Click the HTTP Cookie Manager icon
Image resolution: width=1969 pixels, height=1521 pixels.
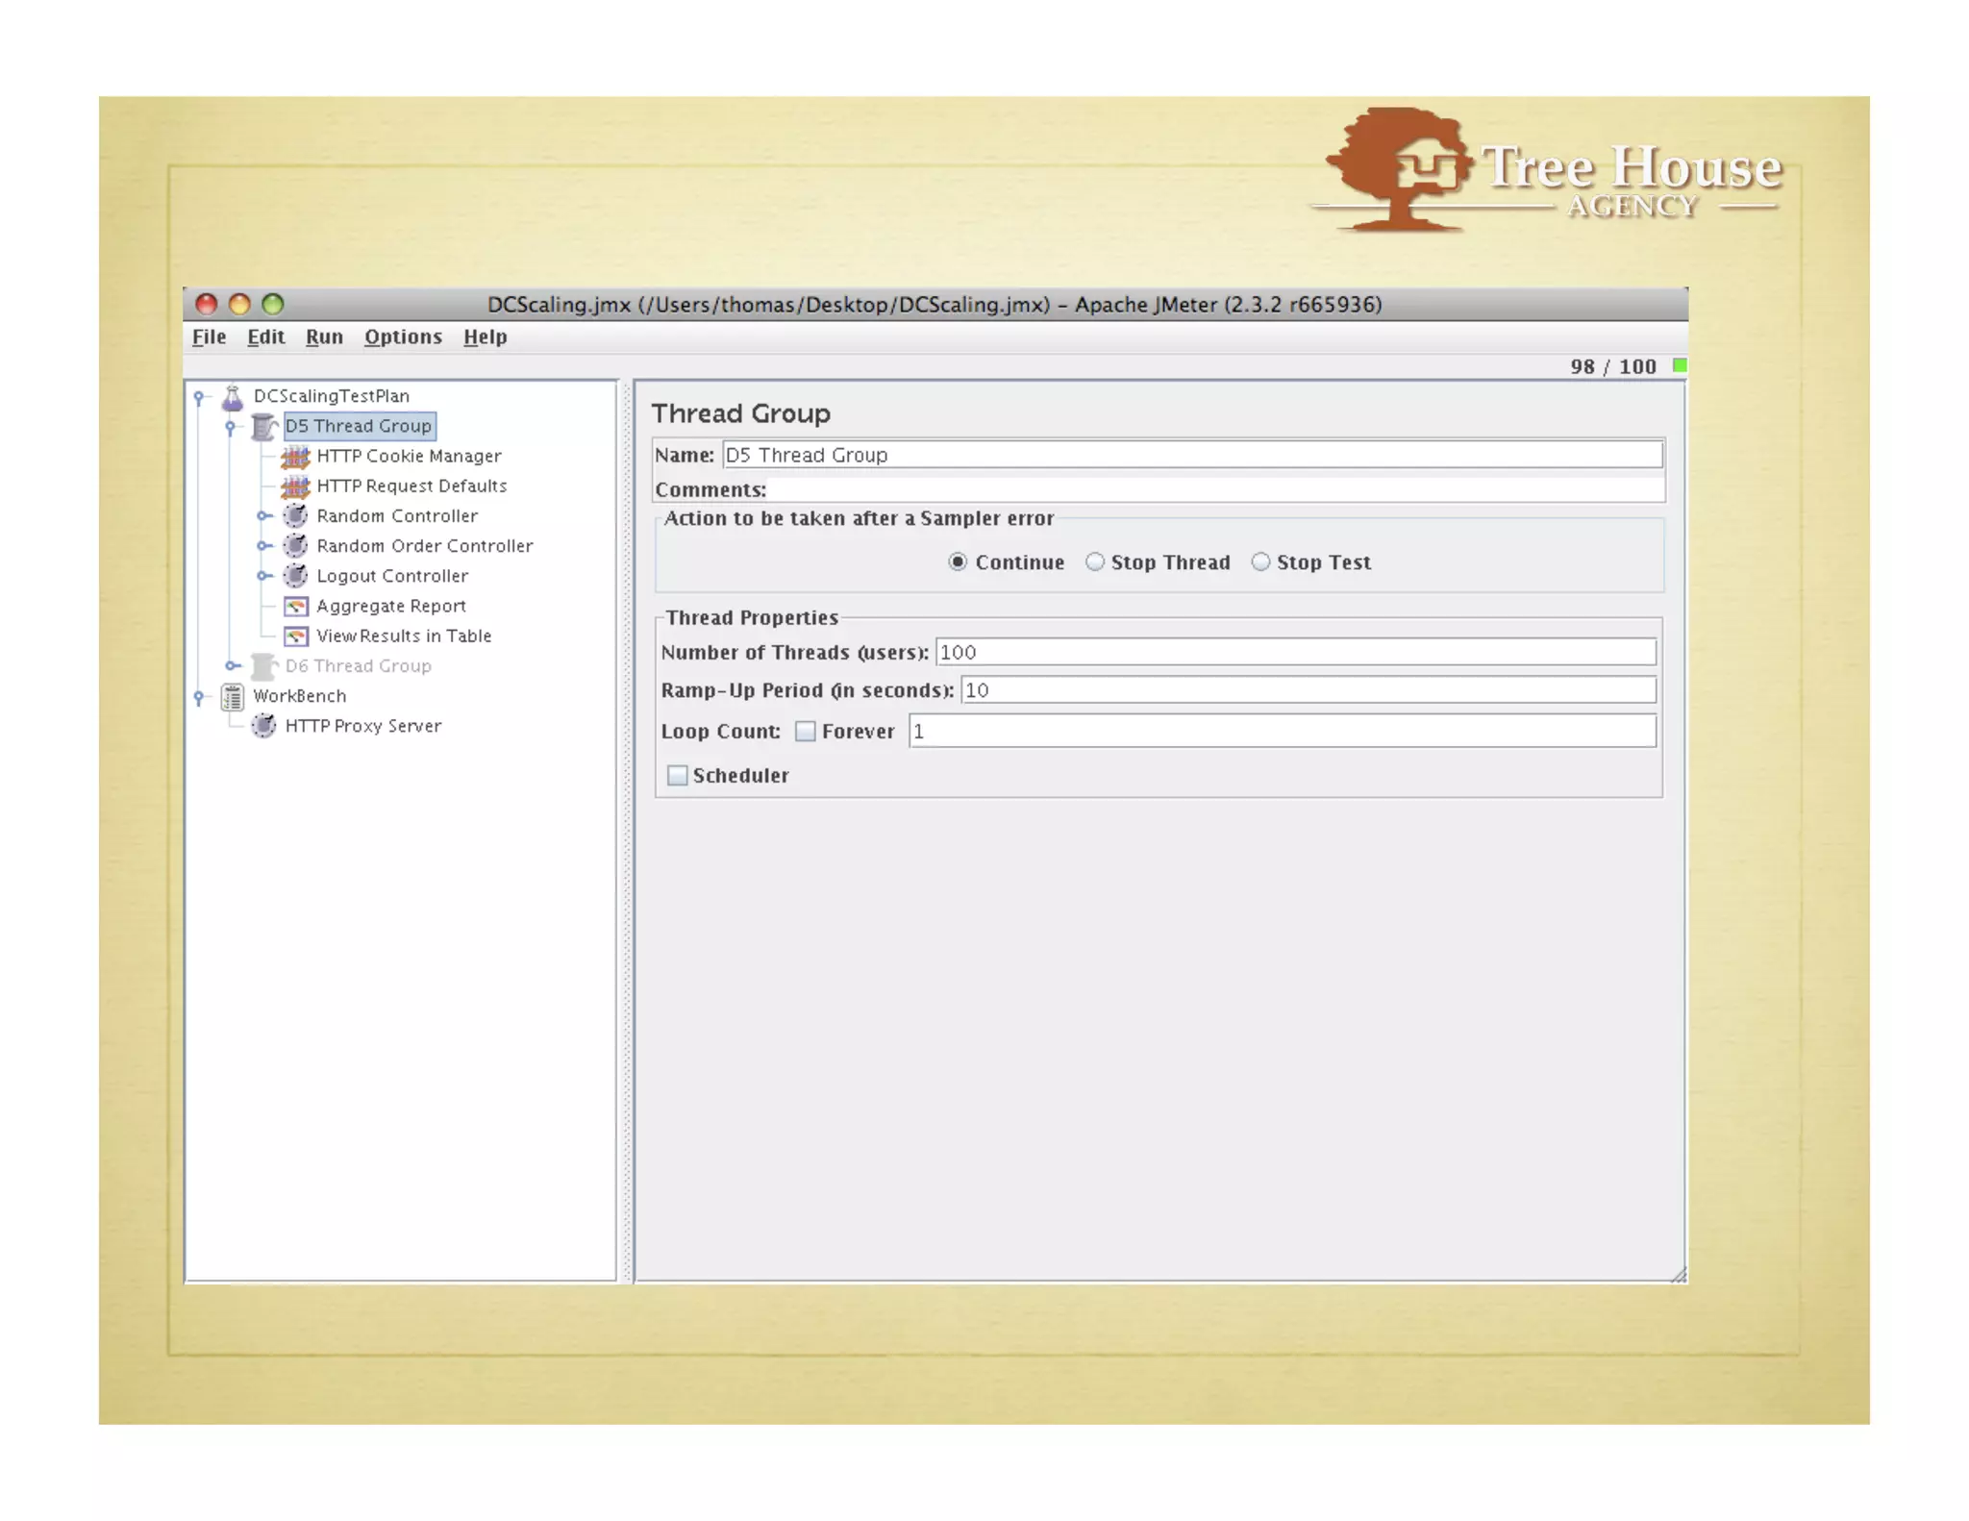(x=295, y=457)
